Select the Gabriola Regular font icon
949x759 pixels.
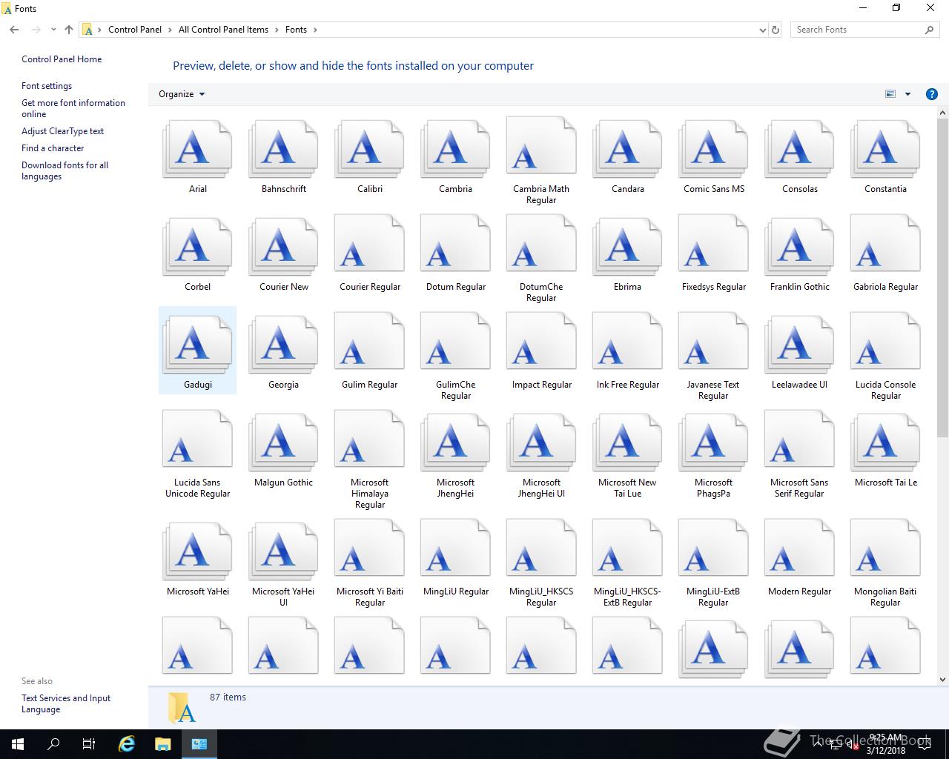click(885, 243)
